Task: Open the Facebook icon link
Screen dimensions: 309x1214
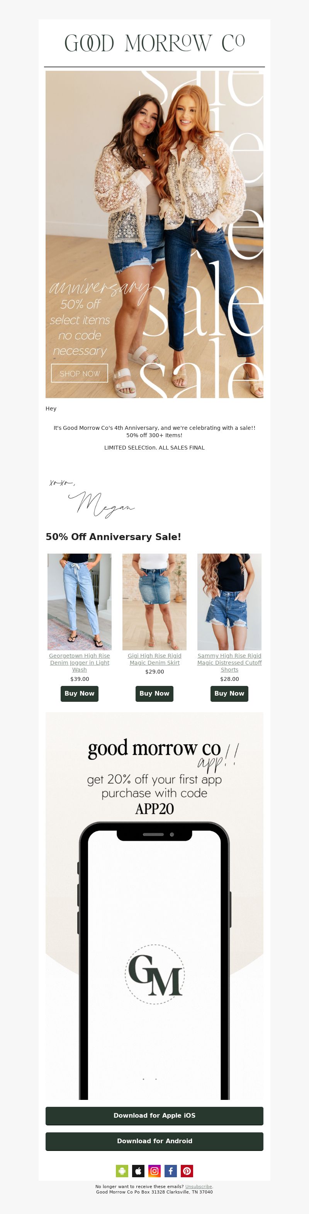Action: pyautogui.click(x=171, y=1171)
